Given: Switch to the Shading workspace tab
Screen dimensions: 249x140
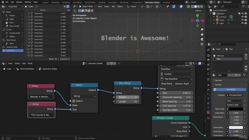Looking at the screenshot, I should point(102,2).
